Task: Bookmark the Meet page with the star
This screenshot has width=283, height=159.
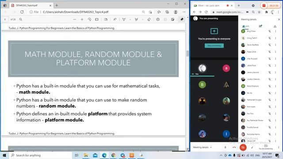Action: tap(259, 12)
